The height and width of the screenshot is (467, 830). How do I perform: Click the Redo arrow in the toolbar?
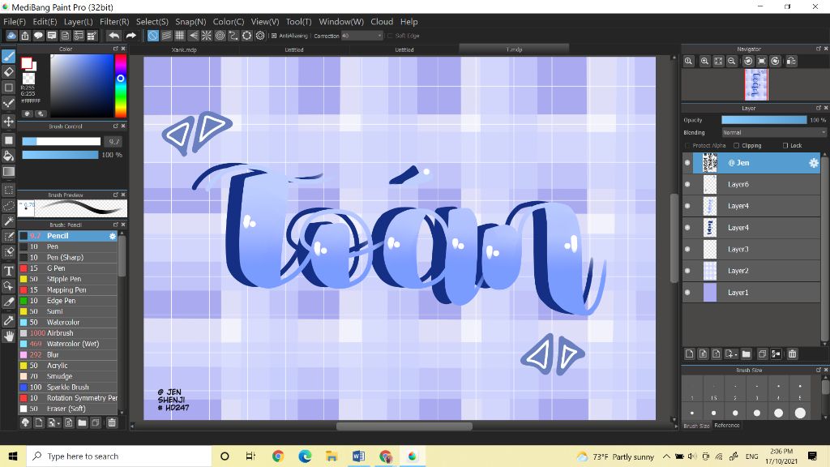(130, 36)
